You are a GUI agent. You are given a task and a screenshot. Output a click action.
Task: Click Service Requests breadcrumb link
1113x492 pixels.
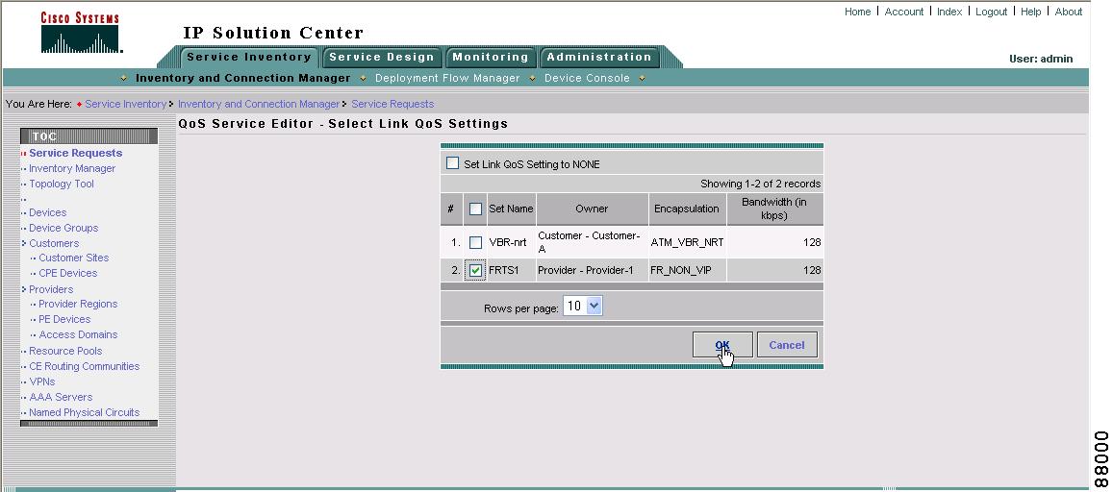coord(392,104)
